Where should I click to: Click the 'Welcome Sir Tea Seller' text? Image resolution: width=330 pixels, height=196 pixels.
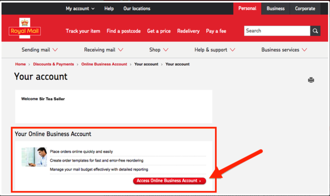(43, 99)
